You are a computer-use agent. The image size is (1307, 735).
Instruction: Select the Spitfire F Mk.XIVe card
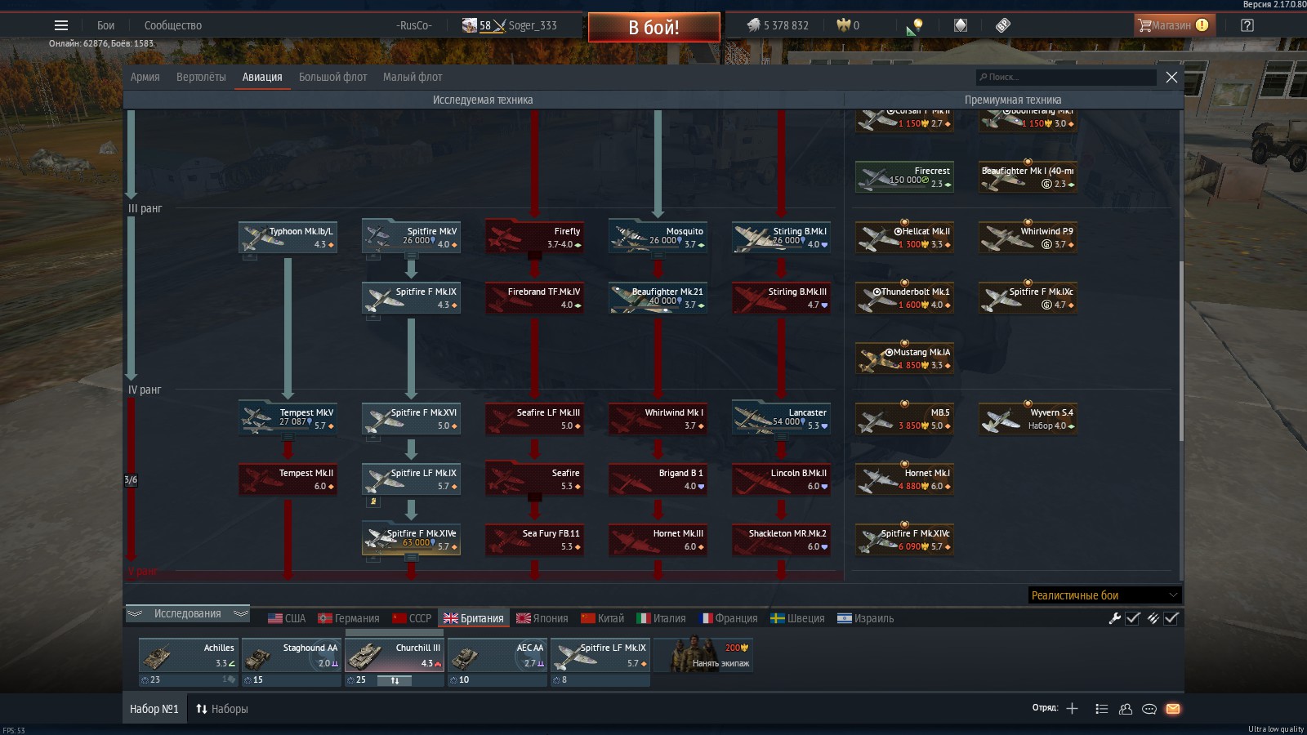(411, 540)
